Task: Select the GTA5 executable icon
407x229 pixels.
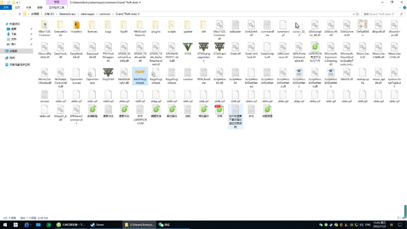Action: coord(188,46)
